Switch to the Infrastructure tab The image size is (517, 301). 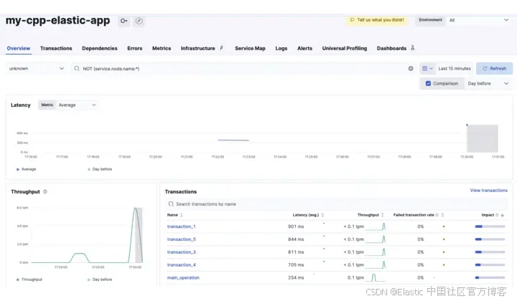click(x=198, y=48)
